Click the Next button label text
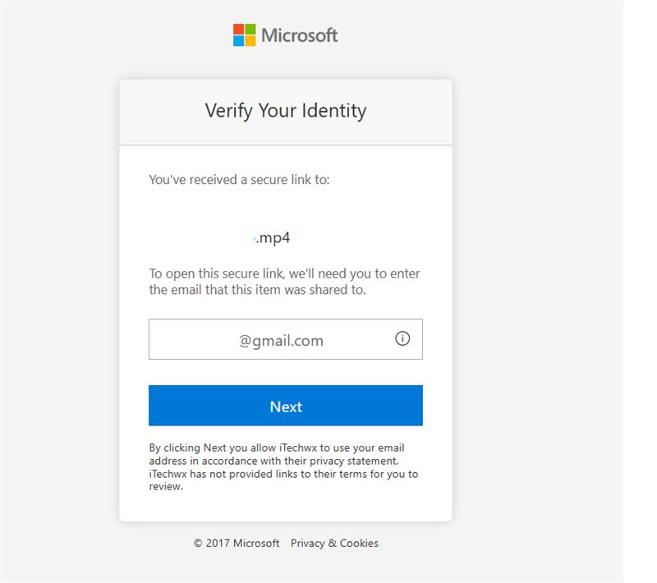The height and width of the screenshot is (583, 657). (x=285, y=406)
